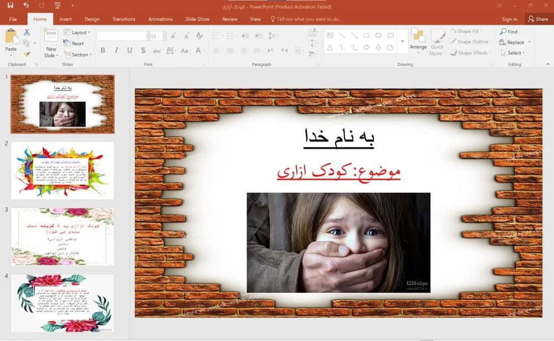
Task: Toggle text Shadow formatting
Action: click(x=143, y=50)
